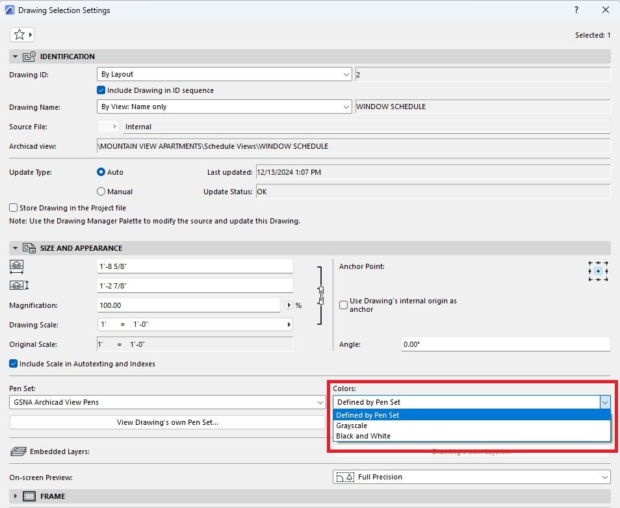Click the Identification panel header icon
The width and height of the screenshot is (620, 508).
[29, 57]
